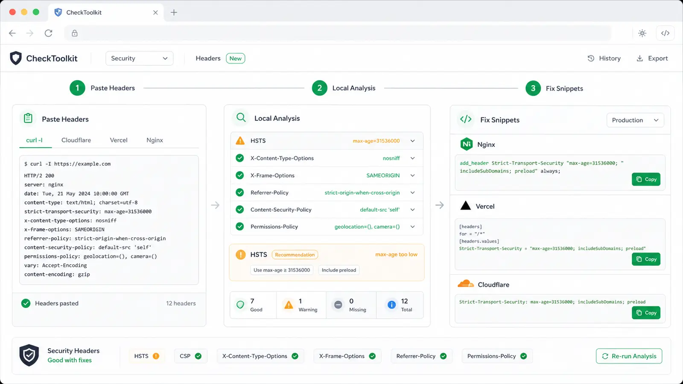Click the Fix Snippets code brackets icon
This screenshot has width=683, height=384.
click(466, 119)
